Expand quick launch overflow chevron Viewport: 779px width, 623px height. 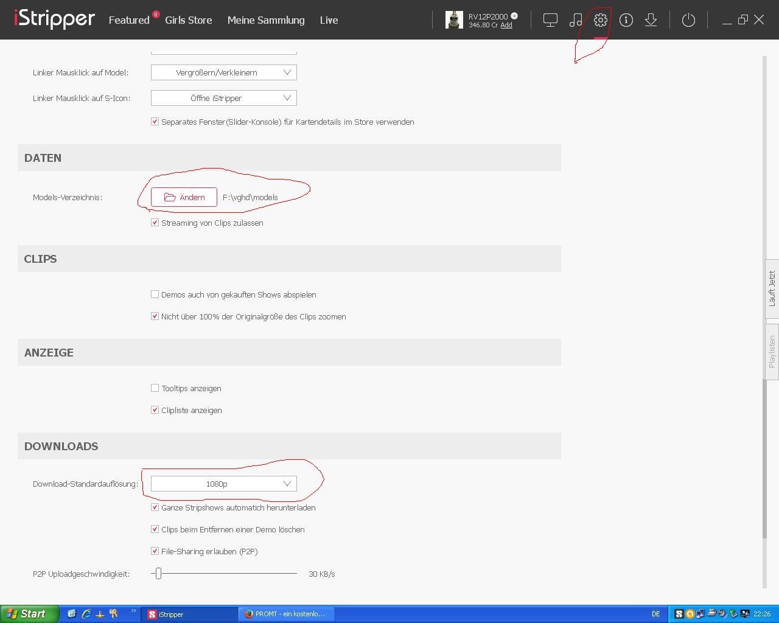tap(133, 611)
